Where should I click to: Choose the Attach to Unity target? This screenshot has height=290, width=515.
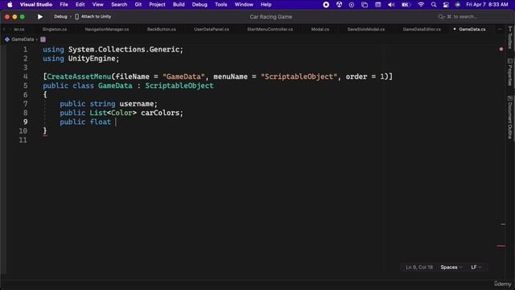[x=93, y=16]
